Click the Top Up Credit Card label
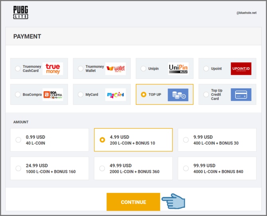267x216 pixels. (x=217, y=94)
